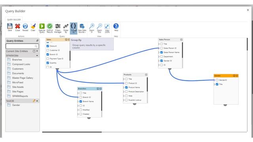Check Product Description checkbox
253x142 pixels.
coord(126,92)
